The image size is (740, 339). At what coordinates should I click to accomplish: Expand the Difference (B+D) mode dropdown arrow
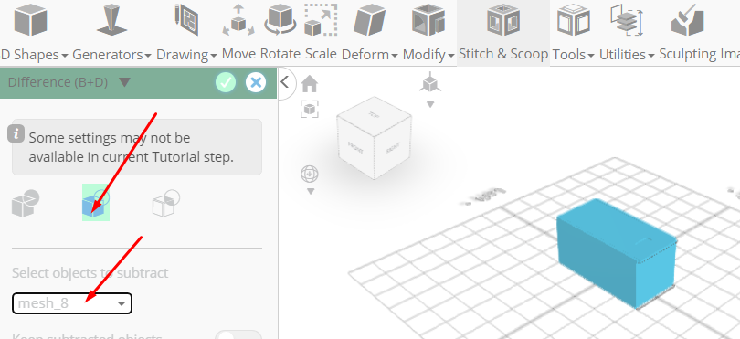[x=124, y=82]
